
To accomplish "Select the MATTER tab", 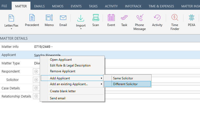I will pos(21,6).
